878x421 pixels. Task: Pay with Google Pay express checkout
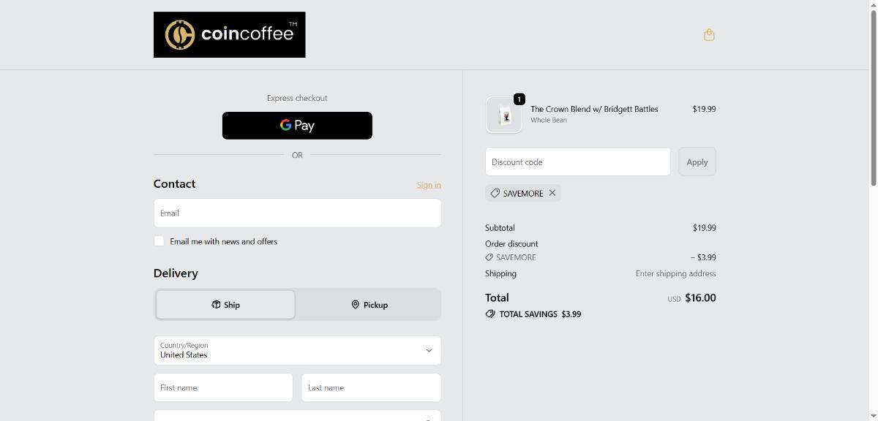(297, 126)
